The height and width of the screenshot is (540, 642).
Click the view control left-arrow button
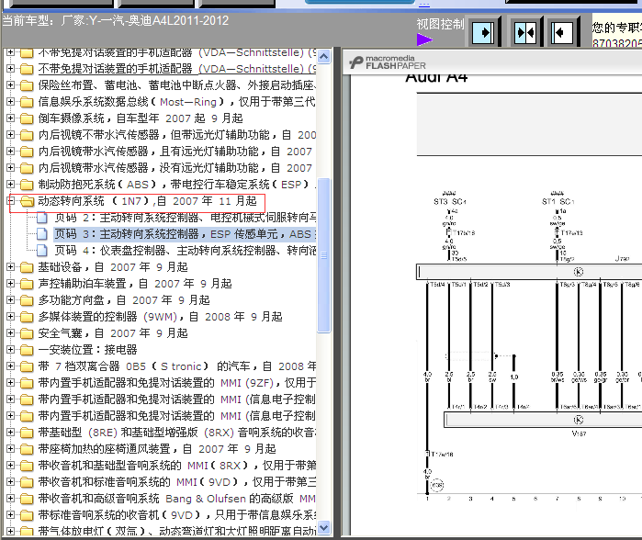coord(562,32)
